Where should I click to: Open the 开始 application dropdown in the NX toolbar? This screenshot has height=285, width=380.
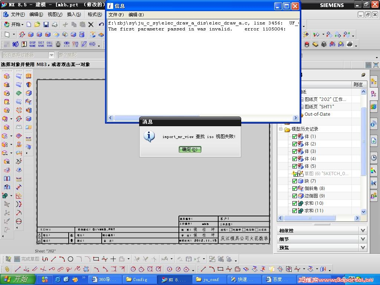point(14,24)
